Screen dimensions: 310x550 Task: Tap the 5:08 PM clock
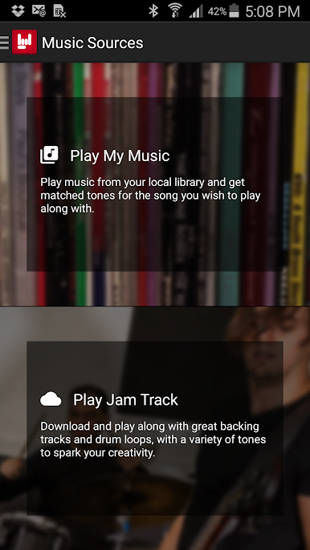[273, 11]
